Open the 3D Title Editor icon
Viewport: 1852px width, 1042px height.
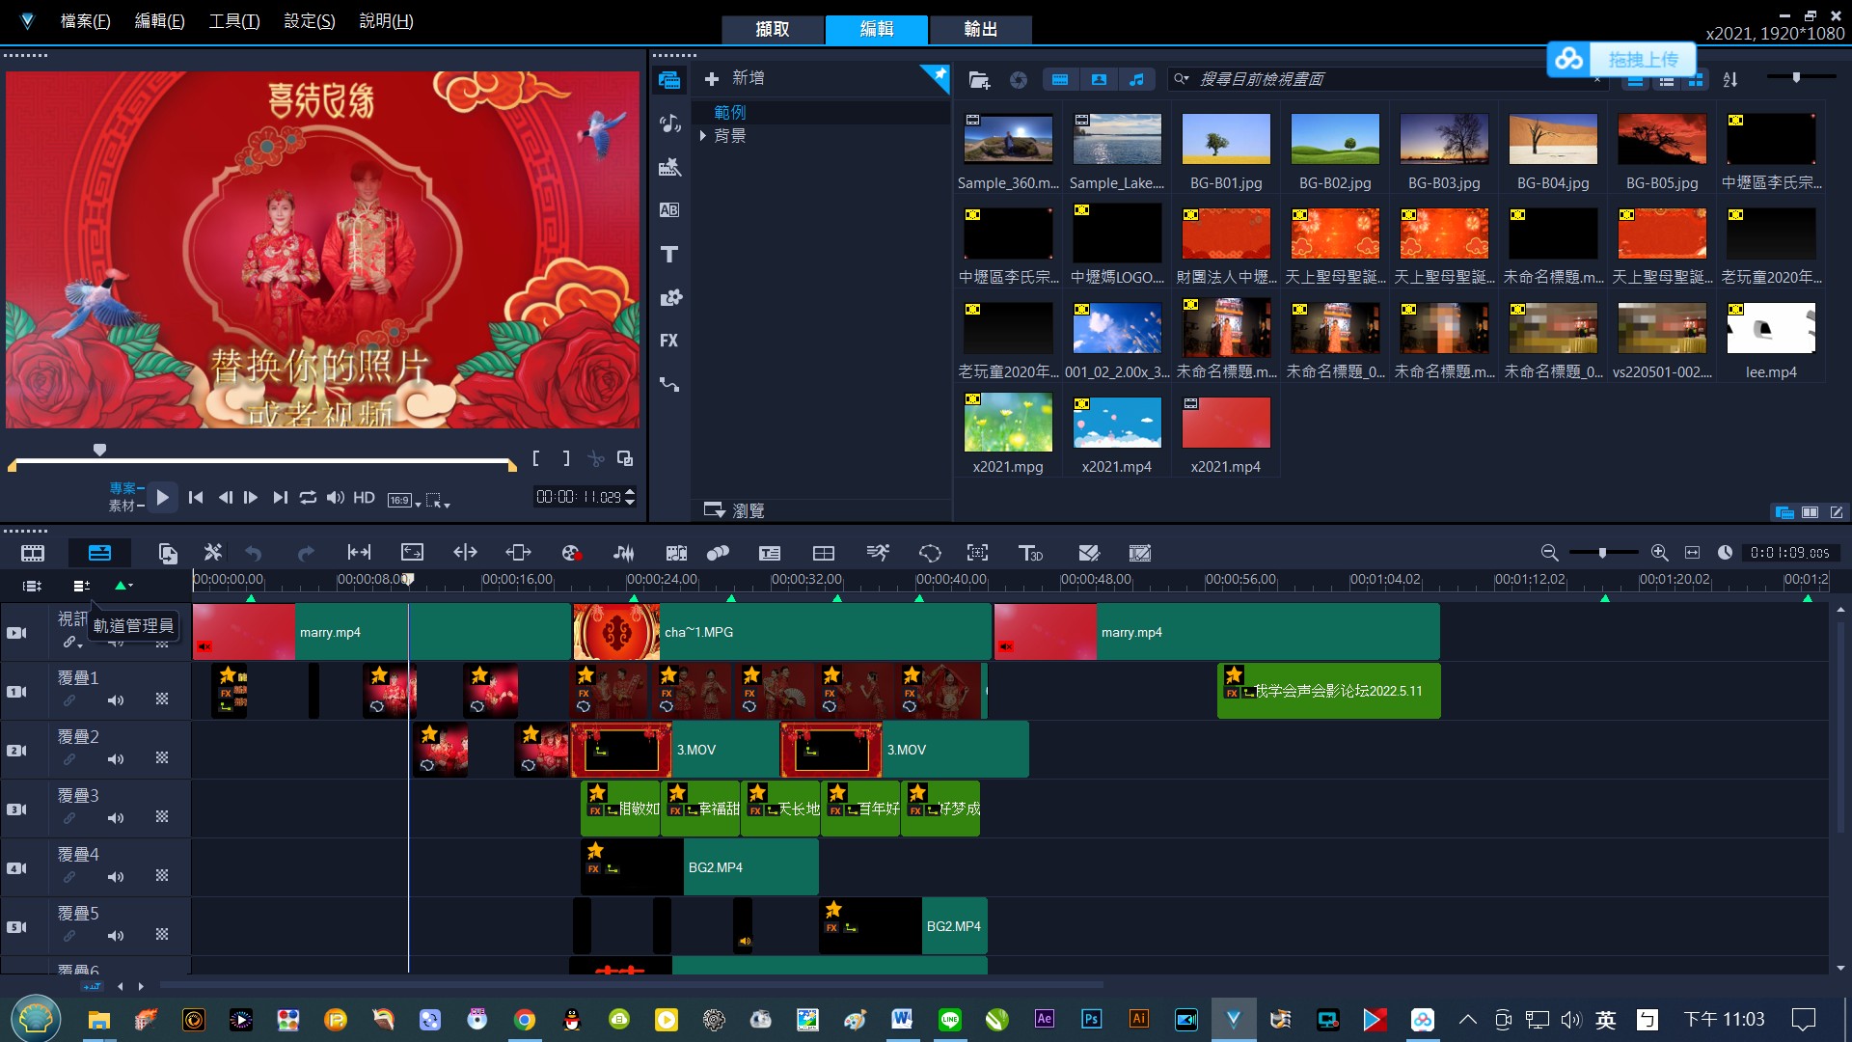1030,553
